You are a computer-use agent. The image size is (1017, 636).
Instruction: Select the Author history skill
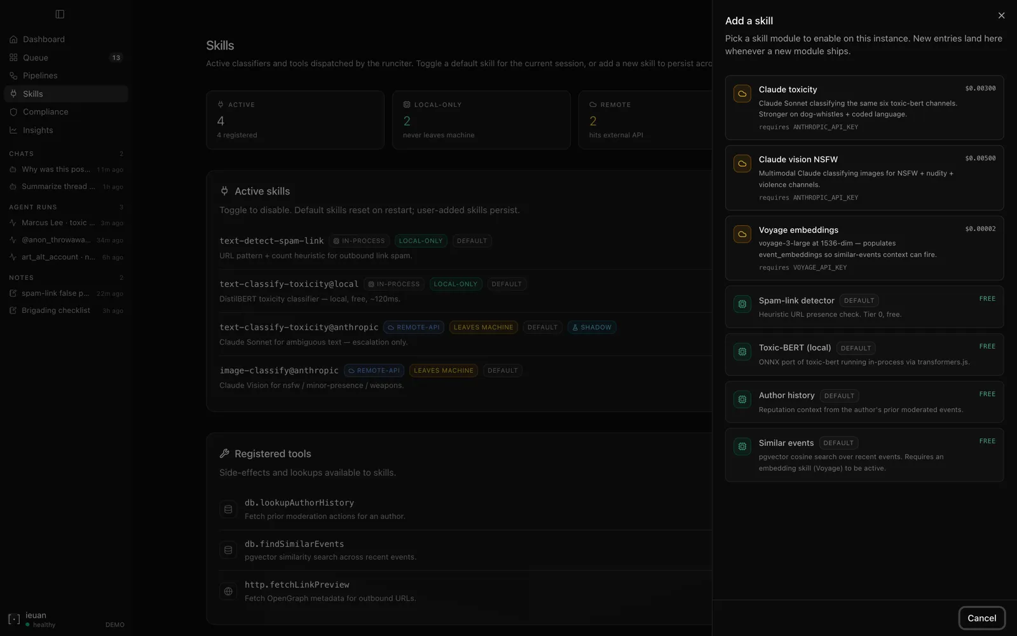pos(864,402)
